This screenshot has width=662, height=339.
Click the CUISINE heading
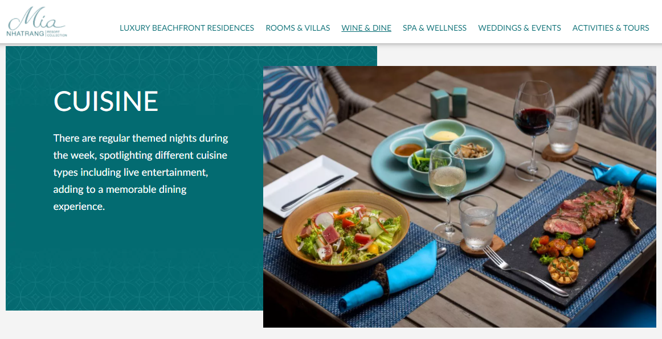(x=105, y=101)
